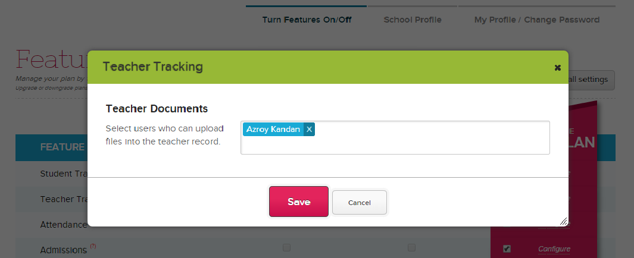Save the Teacher Documents settings

click(x=298, y=202)
